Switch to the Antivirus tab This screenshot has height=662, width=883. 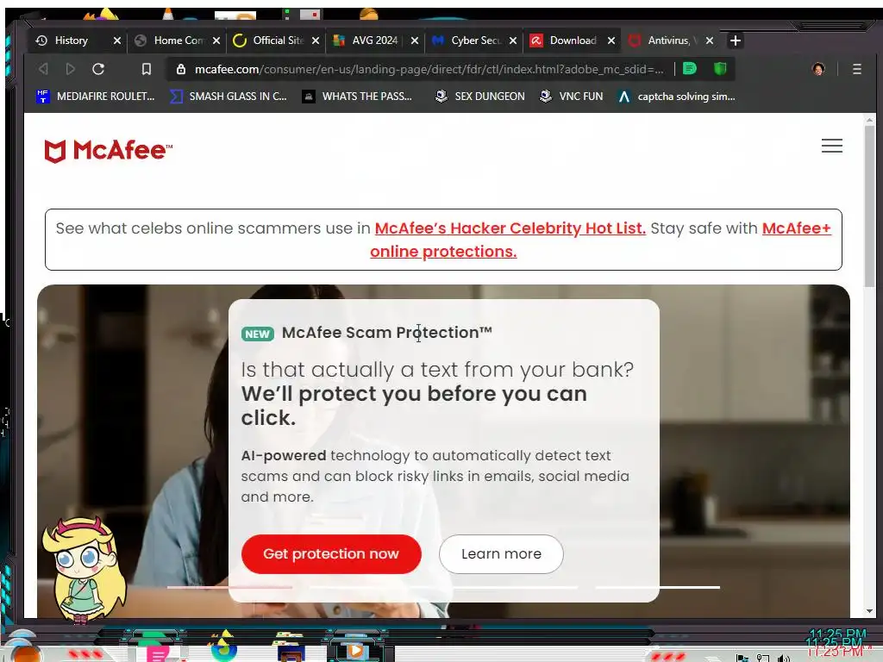point(670,41)
